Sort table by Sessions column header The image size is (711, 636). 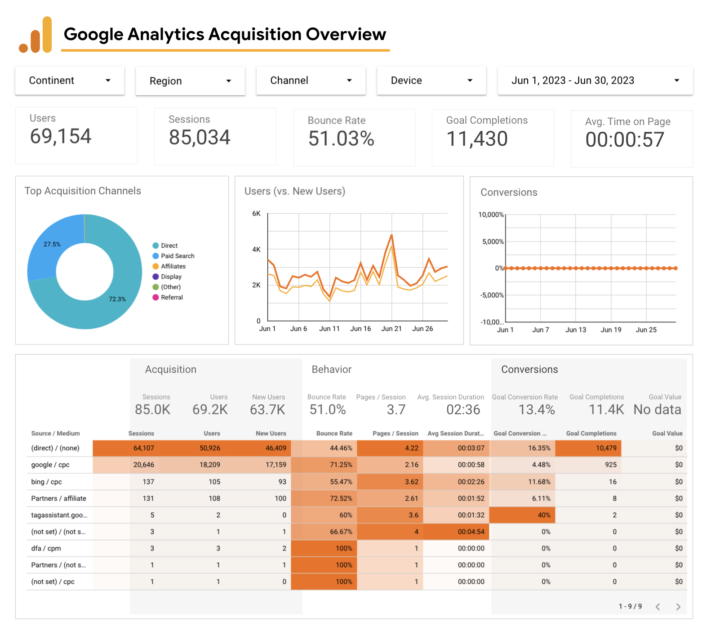coord(141,434)
